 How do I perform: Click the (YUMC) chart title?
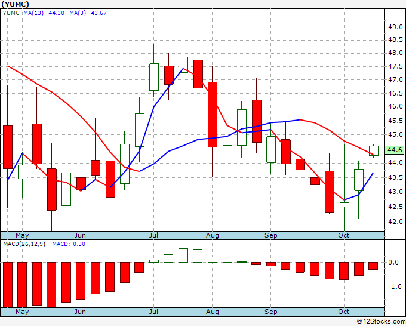coord(15,4)
